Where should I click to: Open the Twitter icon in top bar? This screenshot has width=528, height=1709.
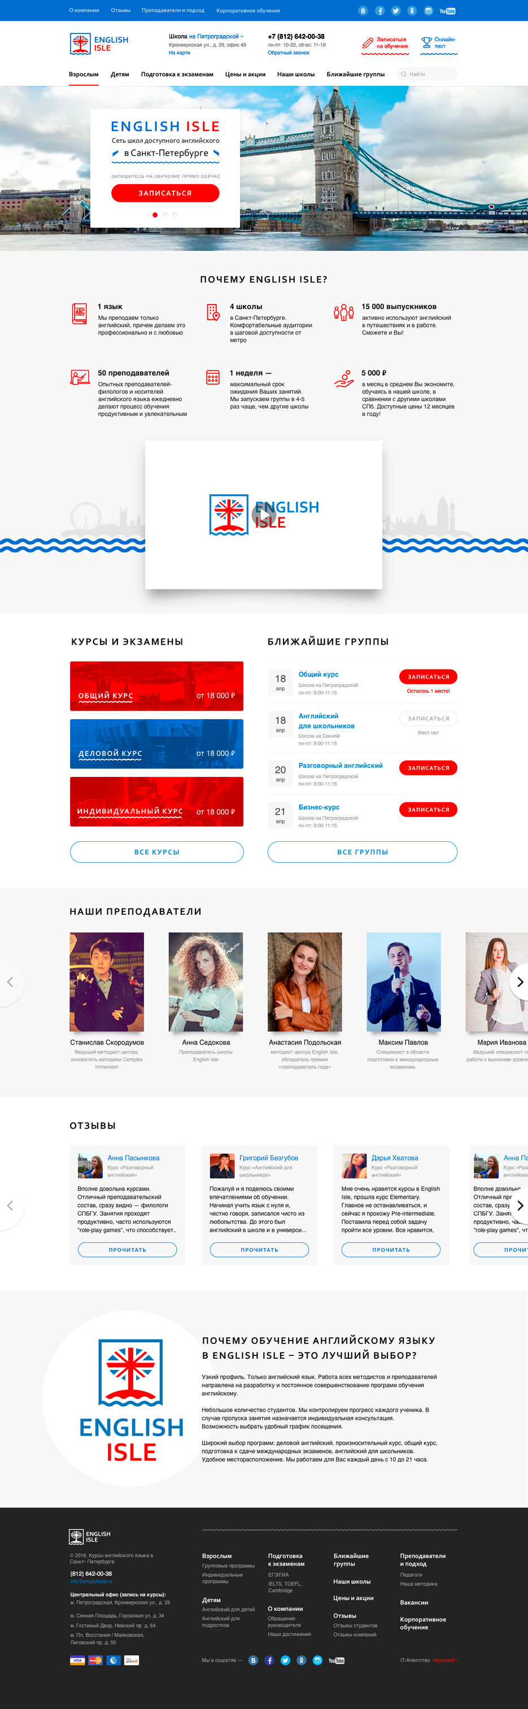pos(396,11)
